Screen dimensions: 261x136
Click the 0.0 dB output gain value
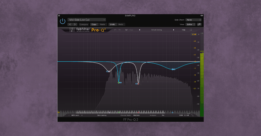point(186,115)
